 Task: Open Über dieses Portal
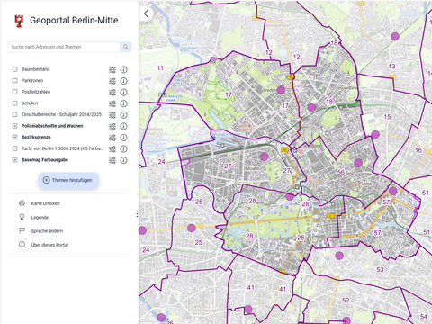49,245
